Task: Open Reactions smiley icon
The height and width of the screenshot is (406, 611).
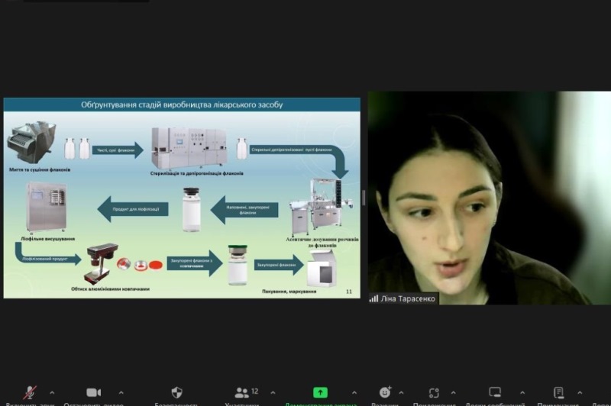Action: [385, 392]
